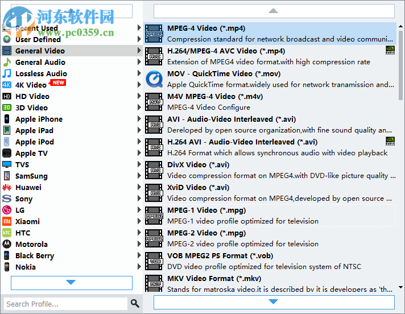405x314 pixels.
Task: Select H.264/MPEG-4 AVC Video format
Action: 270,56
